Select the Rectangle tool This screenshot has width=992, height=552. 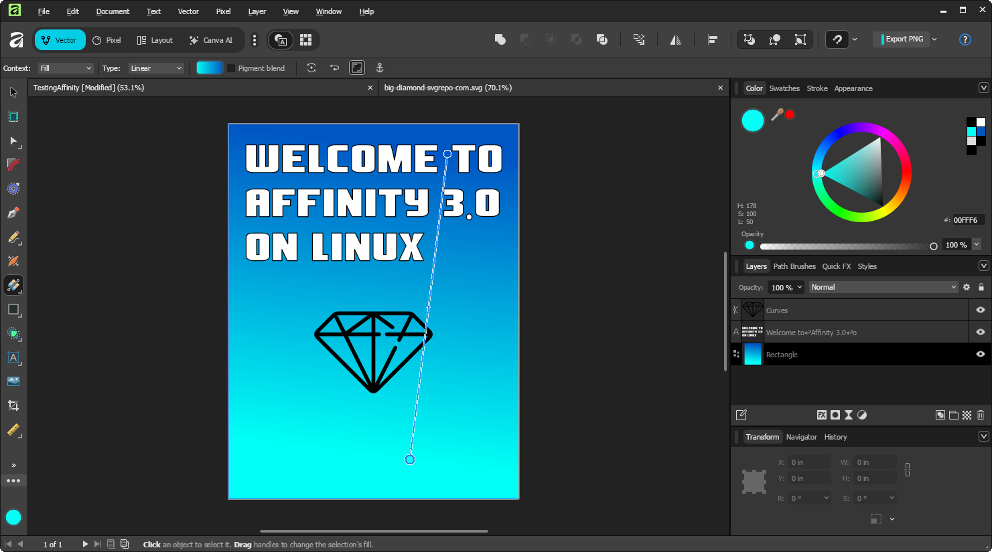[x=13, y=310]
